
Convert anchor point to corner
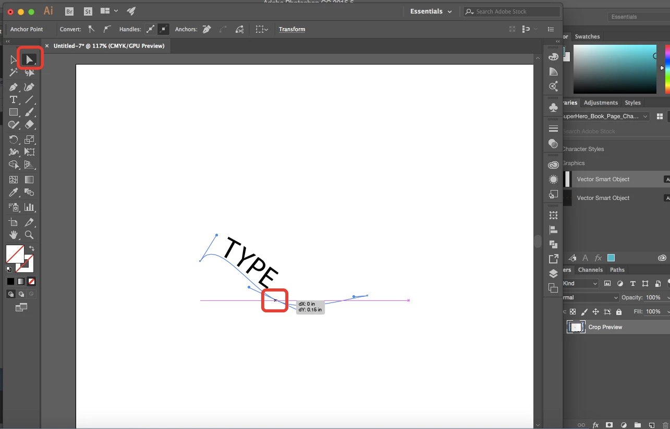pyautogui.click(x=92, y=29)
